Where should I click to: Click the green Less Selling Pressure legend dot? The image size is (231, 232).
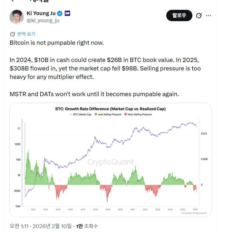96,114
